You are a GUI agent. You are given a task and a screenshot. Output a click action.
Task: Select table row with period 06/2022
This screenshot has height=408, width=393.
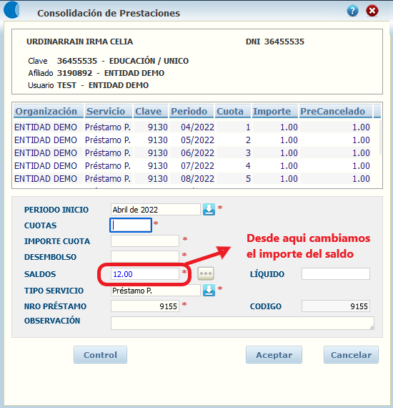point(192,153)
